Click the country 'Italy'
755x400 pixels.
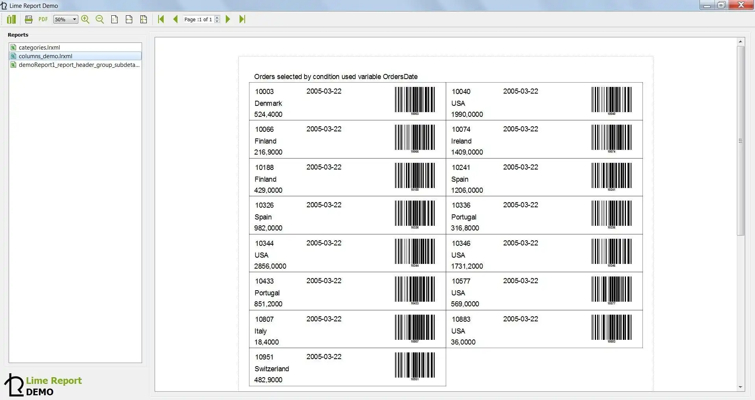coord(260,331)
